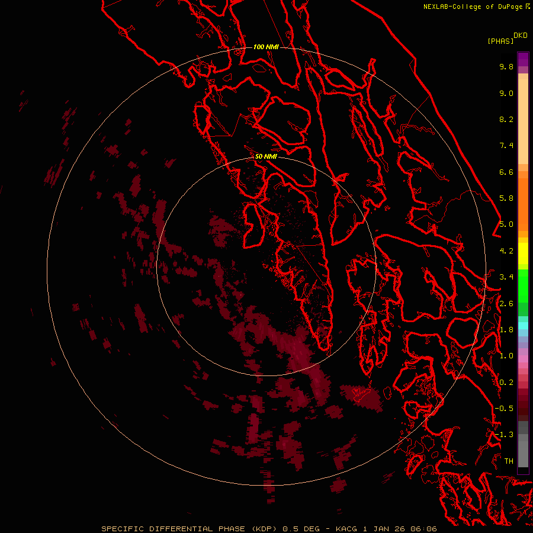Click the DKD label above the color scale
533x533 pixels.
tap(520, 36)
